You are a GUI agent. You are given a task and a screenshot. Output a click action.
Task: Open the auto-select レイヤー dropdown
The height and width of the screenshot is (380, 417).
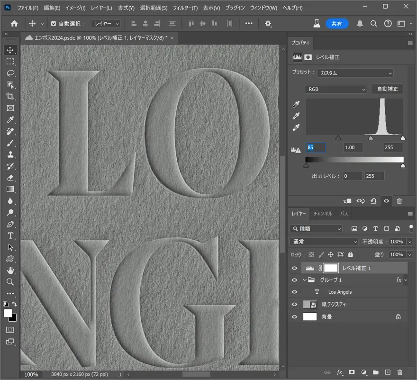[106, 24]
